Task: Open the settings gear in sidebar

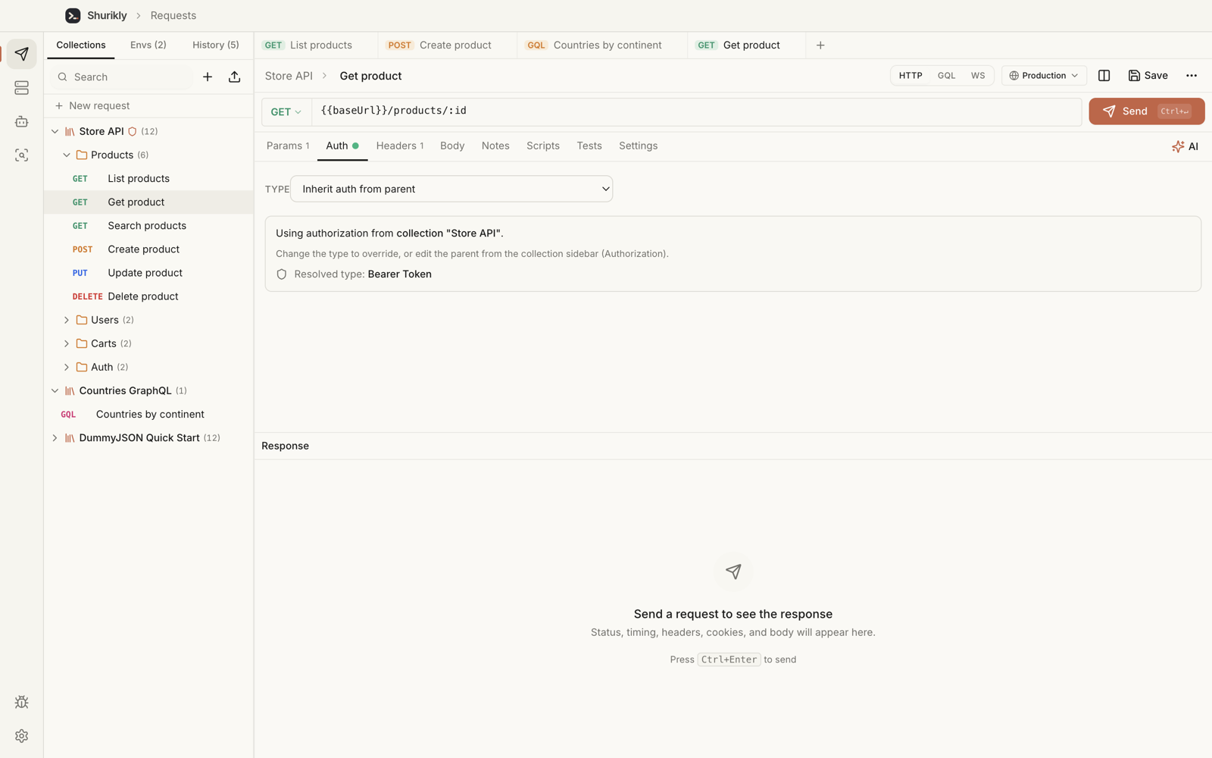Action: (21, 735)
